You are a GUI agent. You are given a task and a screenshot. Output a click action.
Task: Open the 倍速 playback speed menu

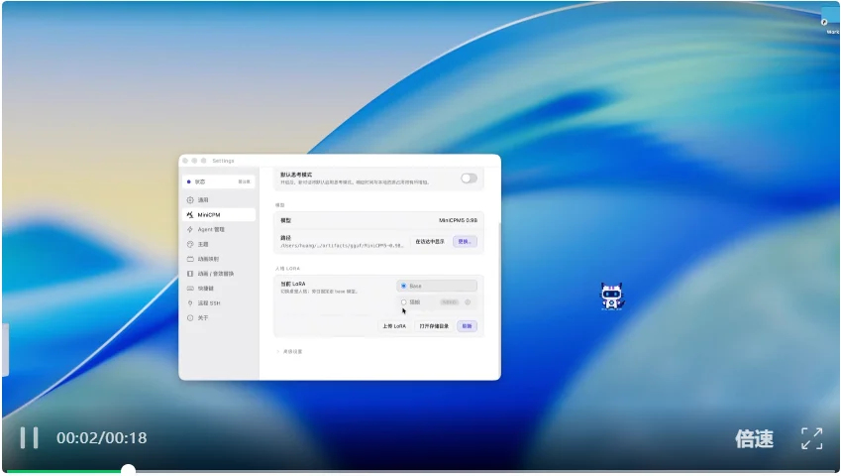pyautogui.click(x=754, y=439)
